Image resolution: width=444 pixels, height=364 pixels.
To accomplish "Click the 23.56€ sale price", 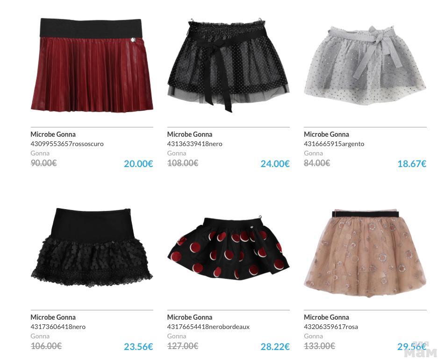I will click(138, 347).
